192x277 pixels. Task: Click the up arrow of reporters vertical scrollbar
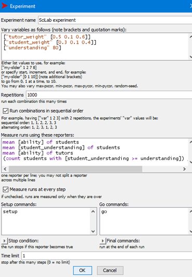[x=190, y=142]
